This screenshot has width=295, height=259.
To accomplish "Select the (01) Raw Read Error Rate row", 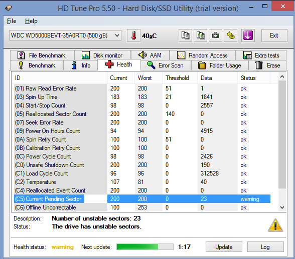I will tap(142, 88).
